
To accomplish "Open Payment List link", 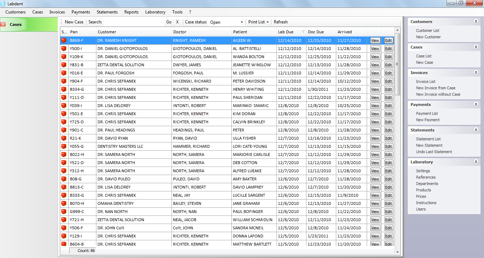I will click(427, 113).
